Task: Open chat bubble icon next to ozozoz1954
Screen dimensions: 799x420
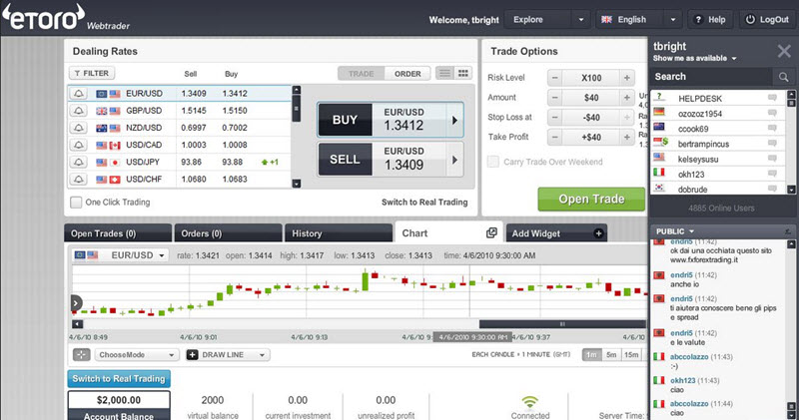Action: tap(772, 113)
